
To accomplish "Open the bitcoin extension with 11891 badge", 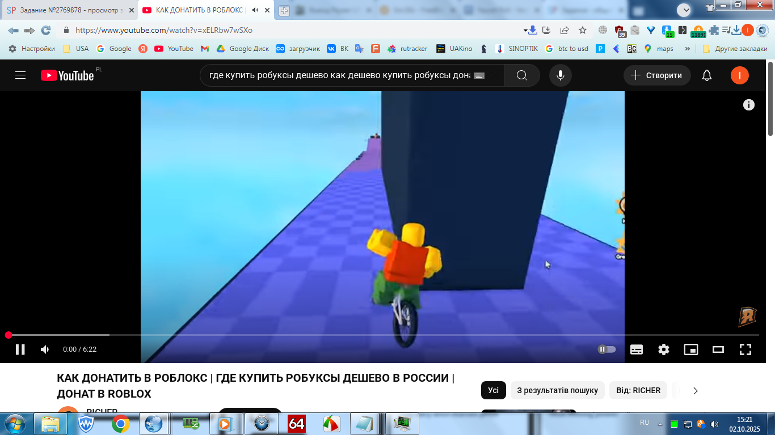I will [x=698, y=31].
